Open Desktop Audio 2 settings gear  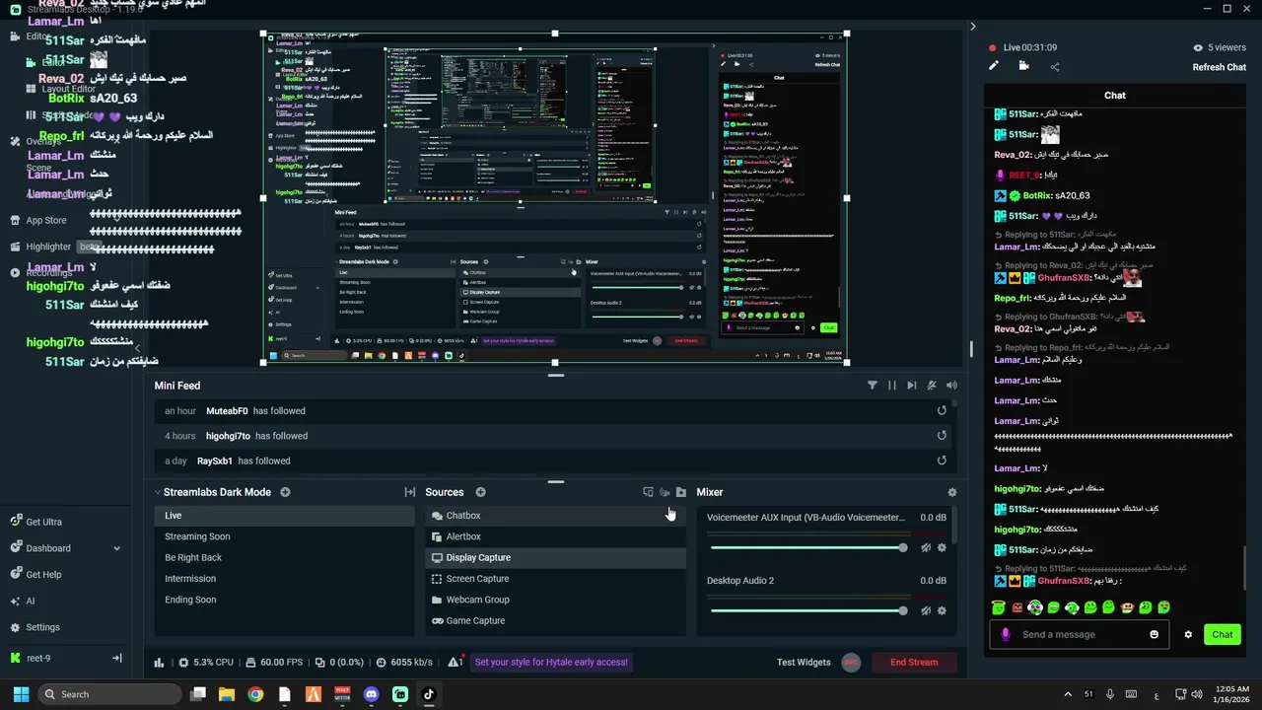pyautogui.click(x=942, y=610)
